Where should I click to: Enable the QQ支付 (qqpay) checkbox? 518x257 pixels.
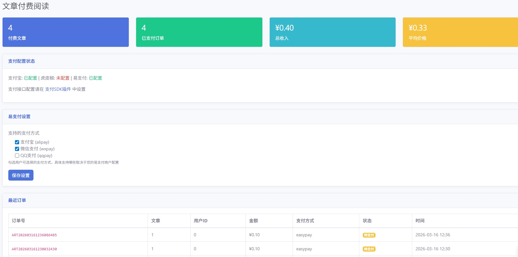coord(17,156)
